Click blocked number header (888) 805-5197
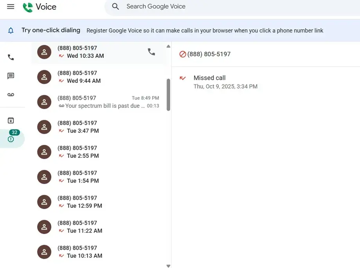The height and width of the screenshot is (268, 360). [209, 54]
